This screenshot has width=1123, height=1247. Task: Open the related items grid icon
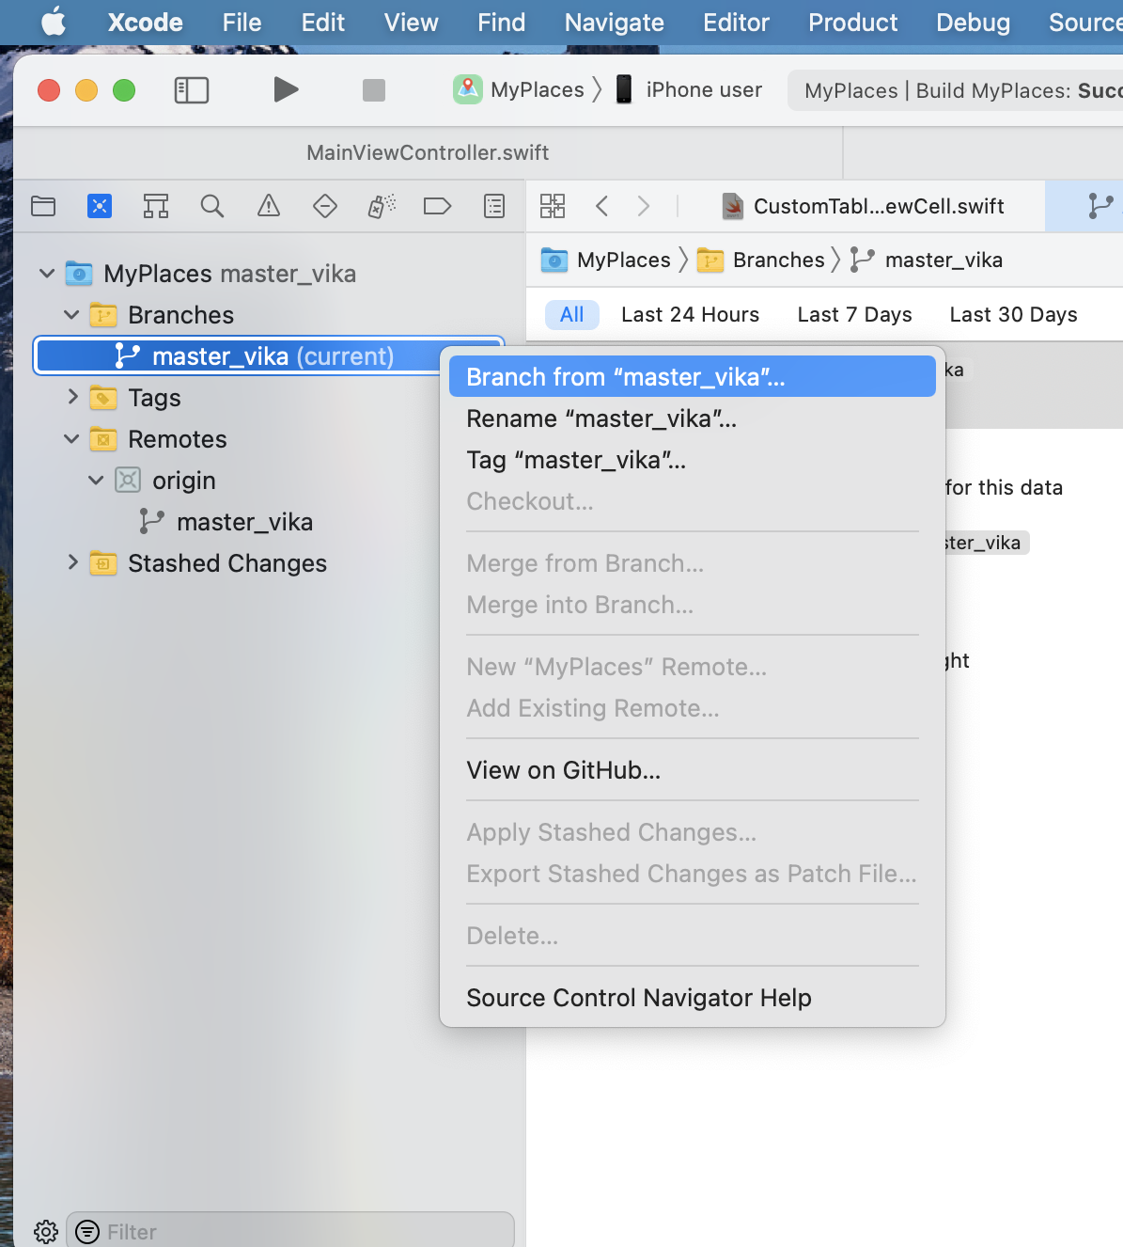[553, 206]
